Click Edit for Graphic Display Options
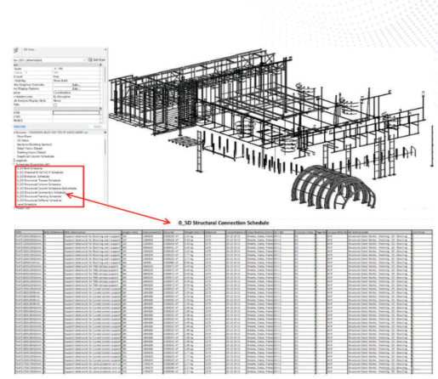438x379 pixels. coord(76,88)
